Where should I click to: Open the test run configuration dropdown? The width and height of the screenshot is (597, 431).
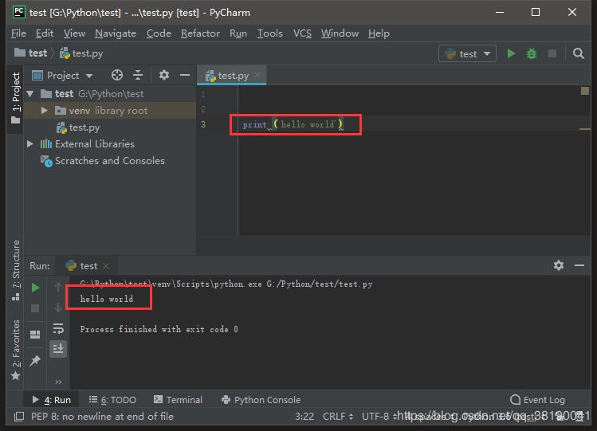467,53
